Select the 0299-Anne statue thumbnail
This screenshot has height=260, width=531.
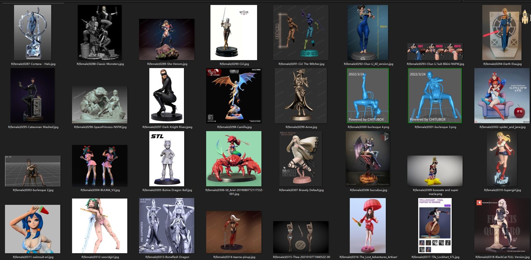[301, 96]
